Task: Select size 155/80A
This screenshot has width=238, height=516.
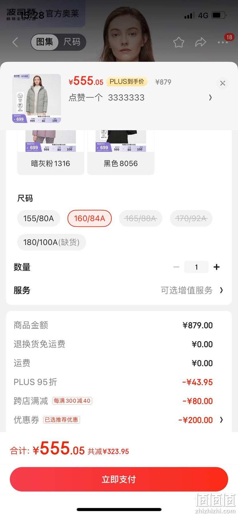Action: pos(39,219)
